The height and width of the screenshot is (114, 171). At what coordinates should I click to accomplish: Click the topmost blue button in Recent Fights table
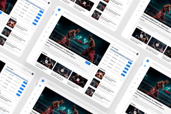130,63
